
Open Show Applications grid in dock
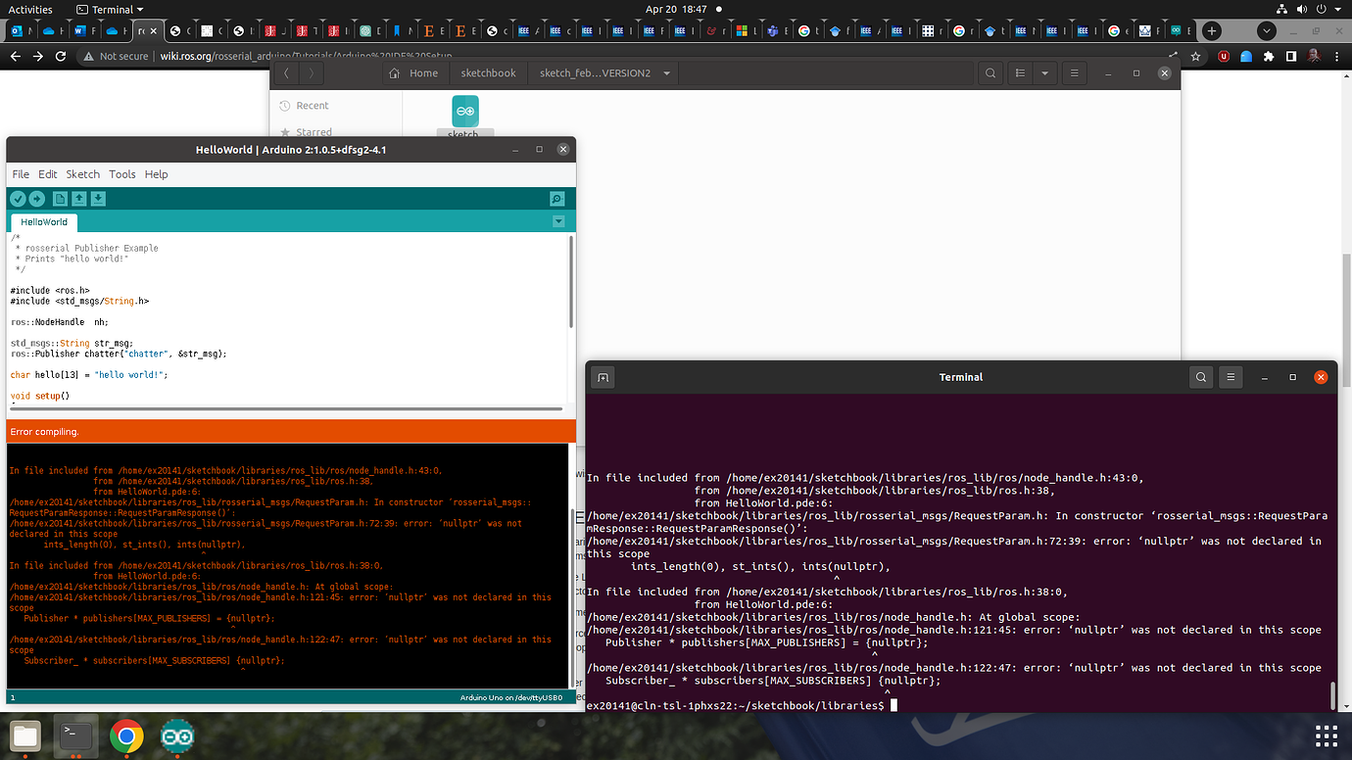(1326, 736)
